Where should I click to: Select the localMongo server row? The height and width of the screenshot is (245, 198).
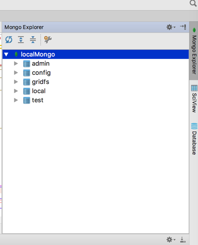pyautogui.click(x=96, y=54)
